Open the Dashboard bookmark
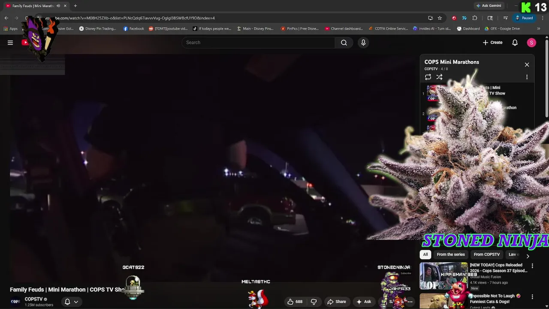The width and height of the screenshot is (549, 309). [468, 29]
